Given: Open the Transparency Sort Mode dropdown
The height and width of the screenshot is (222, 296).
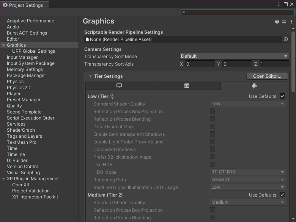Looking at the screenshot, I should click(x=234, y=56).
